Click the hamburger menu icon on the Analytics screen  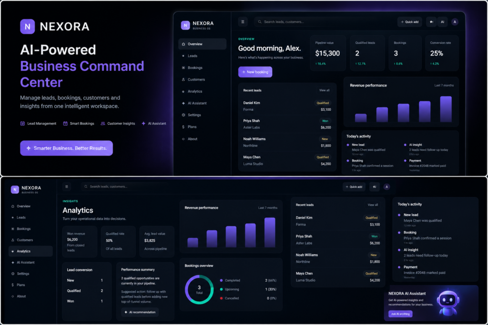(x=67, y=187)
